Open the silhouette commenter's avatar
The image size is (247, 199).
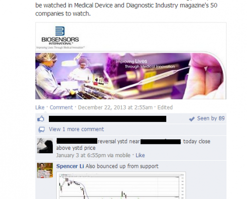[45, 145]
